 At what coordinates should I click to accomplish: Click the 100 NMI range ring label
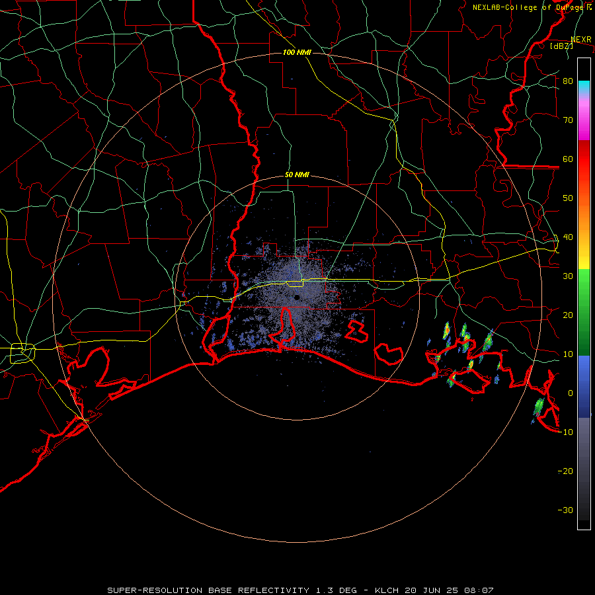(x=297, y=52)
